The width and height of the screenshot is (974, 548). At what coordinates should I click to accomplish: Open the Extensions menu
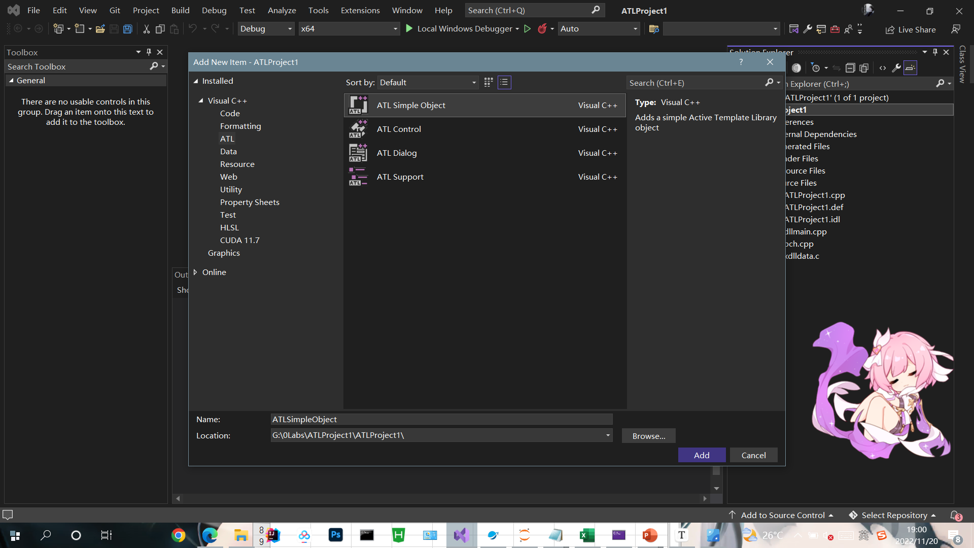point(360,10)
